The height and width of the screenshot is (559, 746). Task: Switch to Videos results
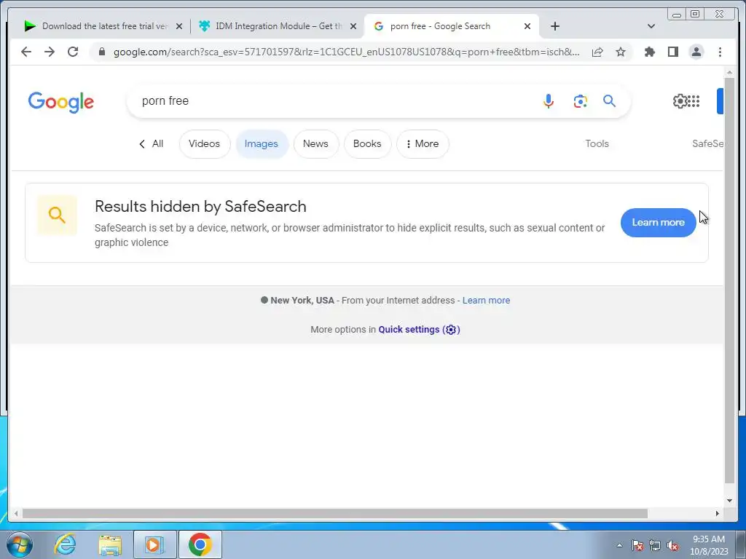tap(205, 143)
